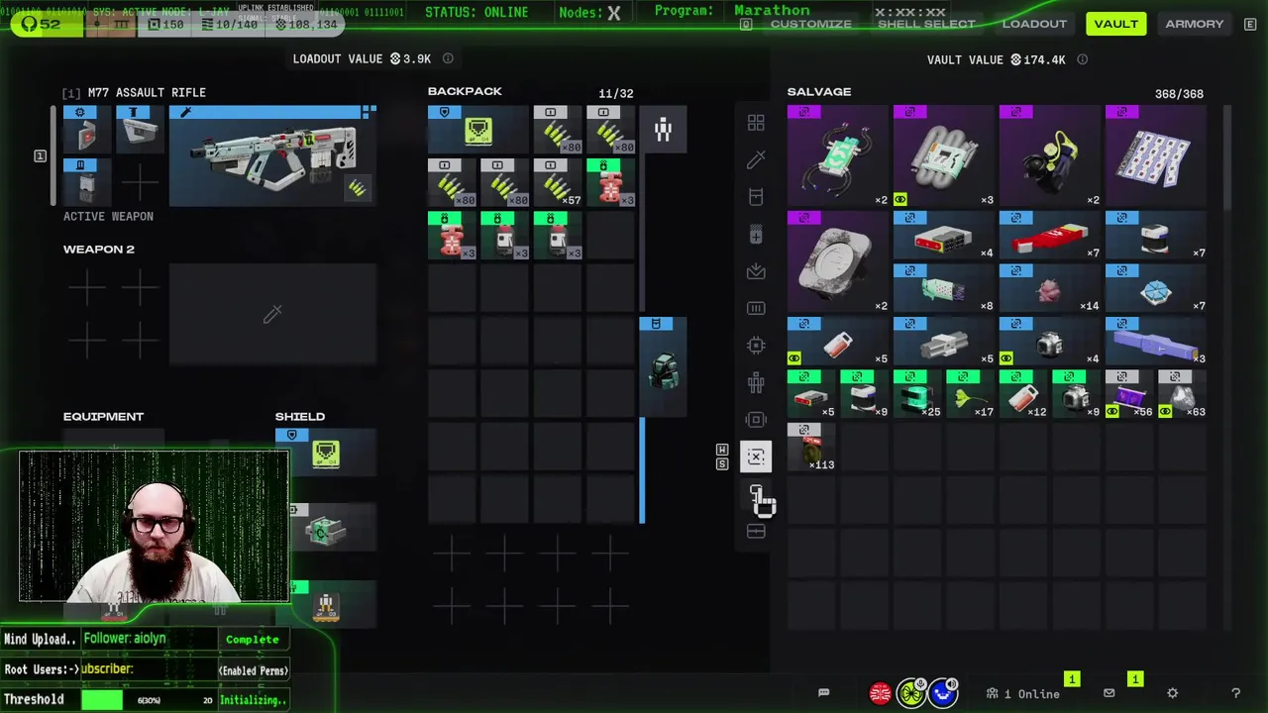
Task: Toggle the eye marker on x5 blue salvage item
Action: 793,358
